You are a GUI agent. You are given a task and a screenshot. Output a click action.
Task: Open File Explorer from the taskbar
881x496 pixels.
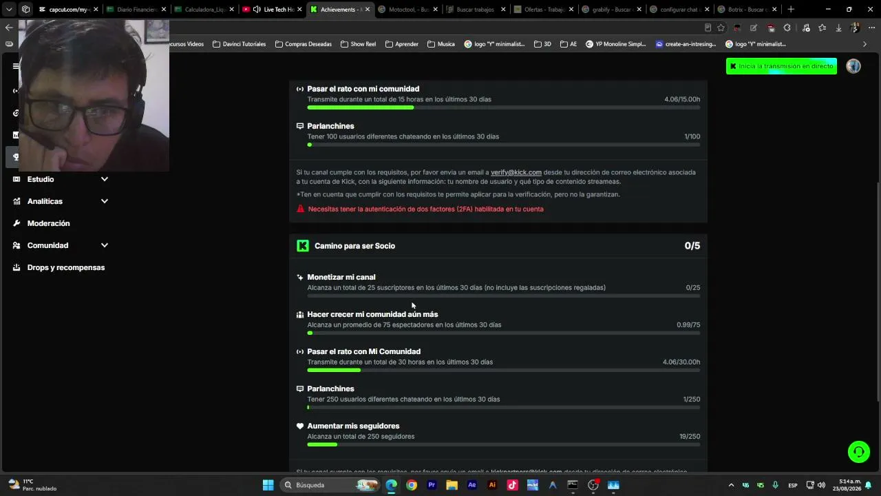pyautogui.click(x=452, y=485)
